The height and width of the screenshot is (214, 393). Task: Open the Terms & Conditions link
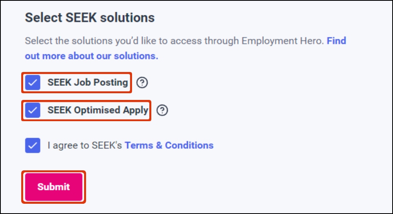[x=169, y=145]
